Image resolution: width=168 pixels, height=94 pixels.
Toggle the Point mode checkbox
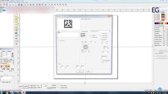[x=101, y=34]
